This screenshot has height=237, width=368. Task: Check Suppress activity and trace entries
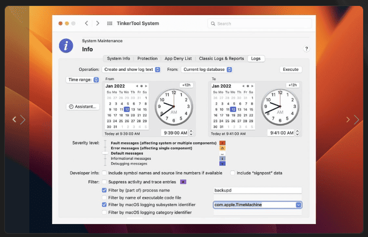pyautogui.click(x=104, y=182)
